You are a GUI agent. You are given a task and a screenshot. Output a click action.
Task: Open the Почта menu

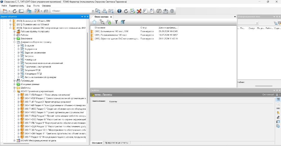click(36, 5)
